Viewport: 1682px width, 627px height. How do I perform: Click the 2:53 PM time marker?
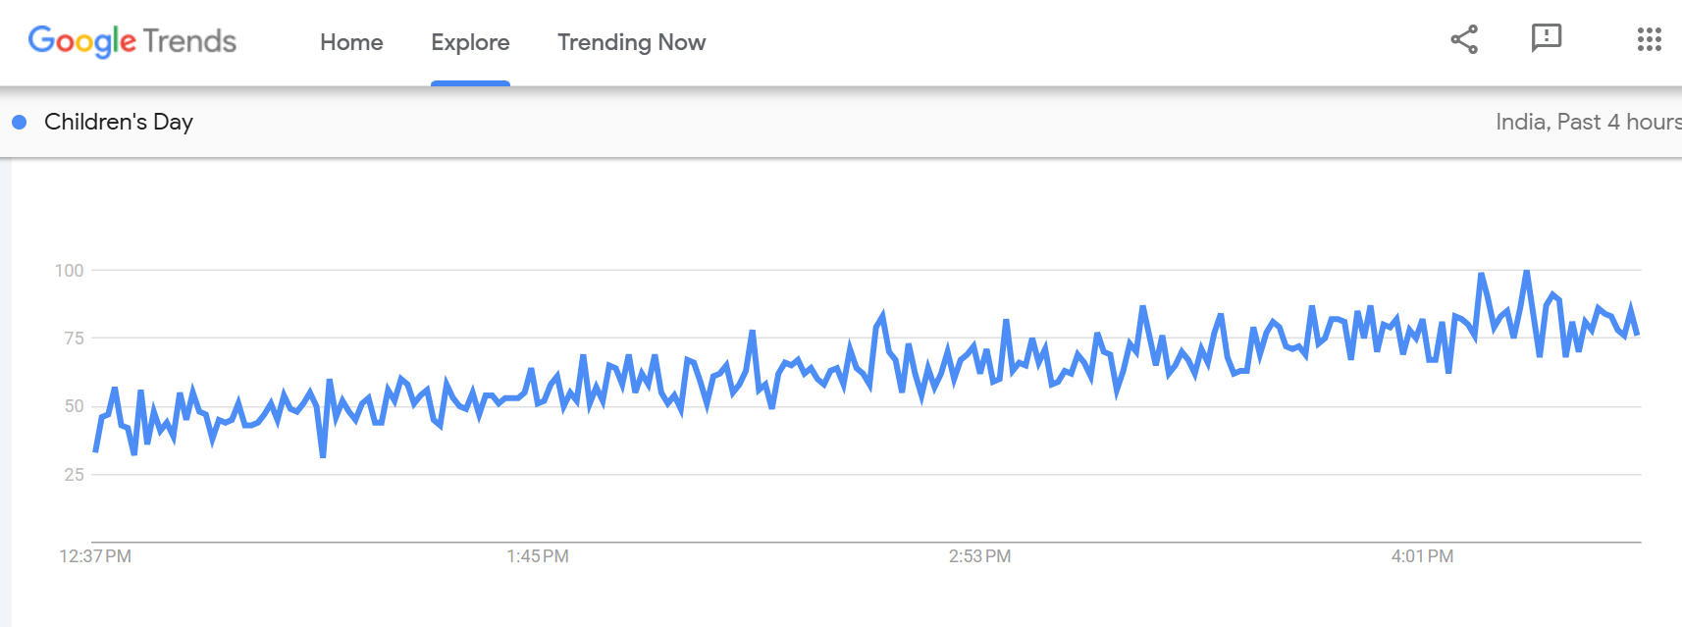coord(979,556)
